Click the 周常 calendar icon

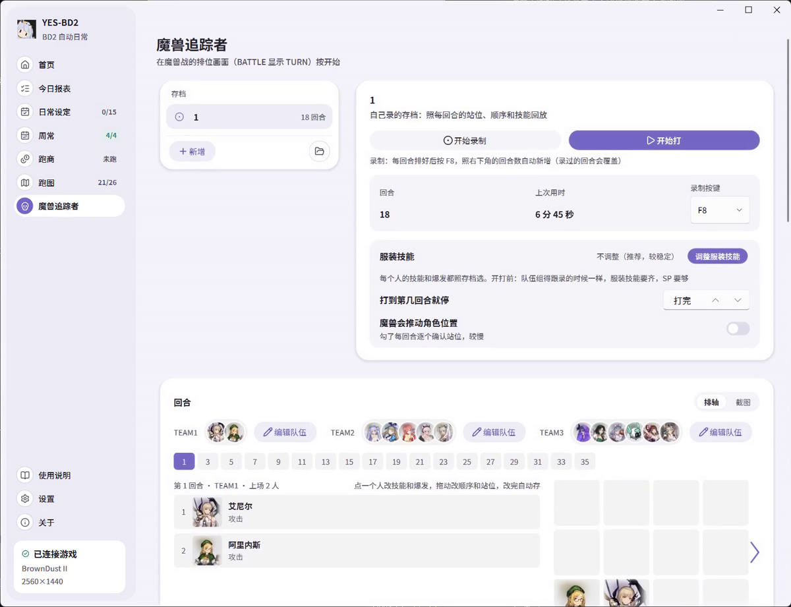pyautogui.click(x=25, y=135)
